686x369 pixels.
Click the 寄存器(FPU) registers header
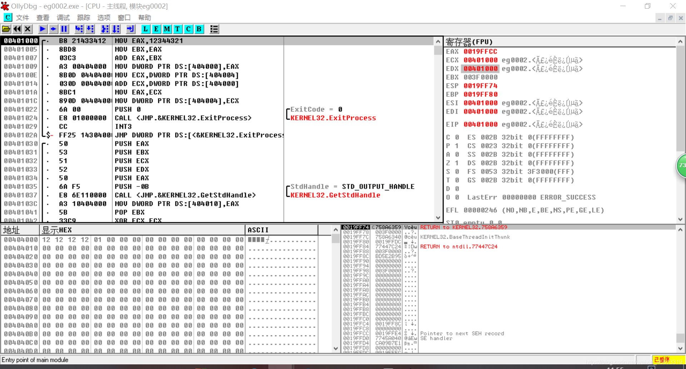[x=560, y=42]
